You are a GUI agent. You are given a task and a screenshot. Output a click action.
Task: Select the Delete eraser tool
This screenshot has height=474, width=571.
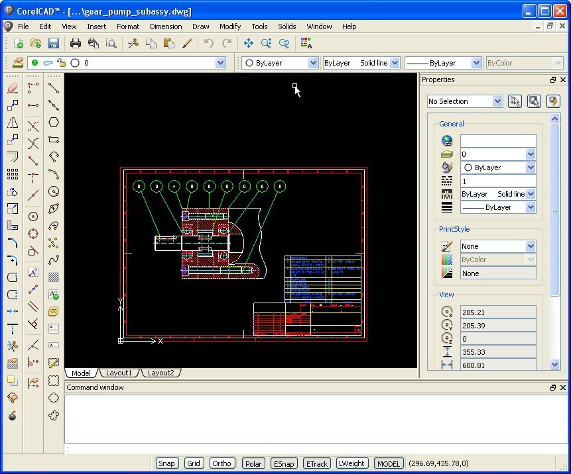click(x=13, y=88)
